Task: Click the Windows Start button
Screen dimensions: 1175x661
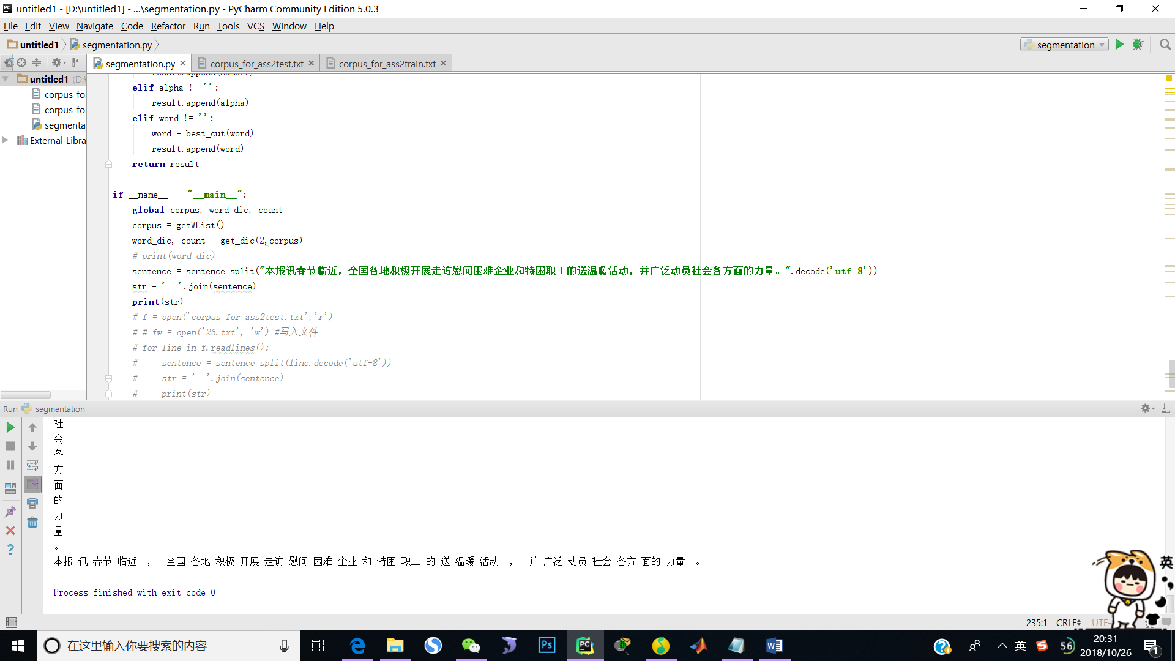Action: [x=18, y=646]
